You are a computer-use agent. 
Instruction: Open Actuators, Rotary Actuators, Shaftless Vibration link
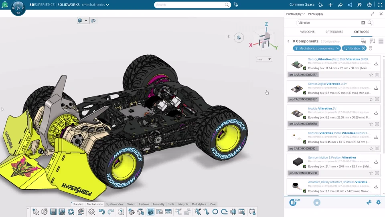tap(338, 182)
